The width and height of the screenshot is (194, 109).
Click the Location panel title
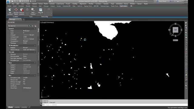tap(15, 17)
